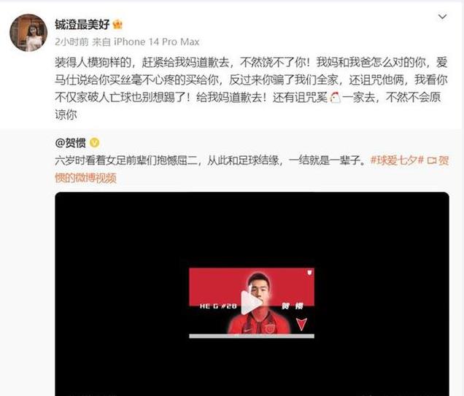Click the 2小时前 timestamp
Screen dimensions: 464x396
pos(71,42)
